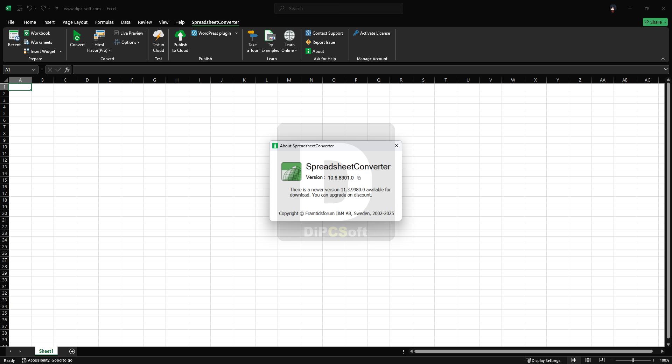The image size is (672, 364).
Task: Close the About SpreadsheetConverter dialog
Action: point(397,146)
